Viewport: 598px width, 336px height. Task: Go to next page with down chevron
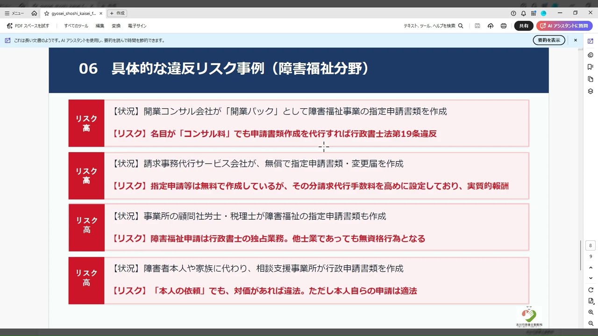591,278
